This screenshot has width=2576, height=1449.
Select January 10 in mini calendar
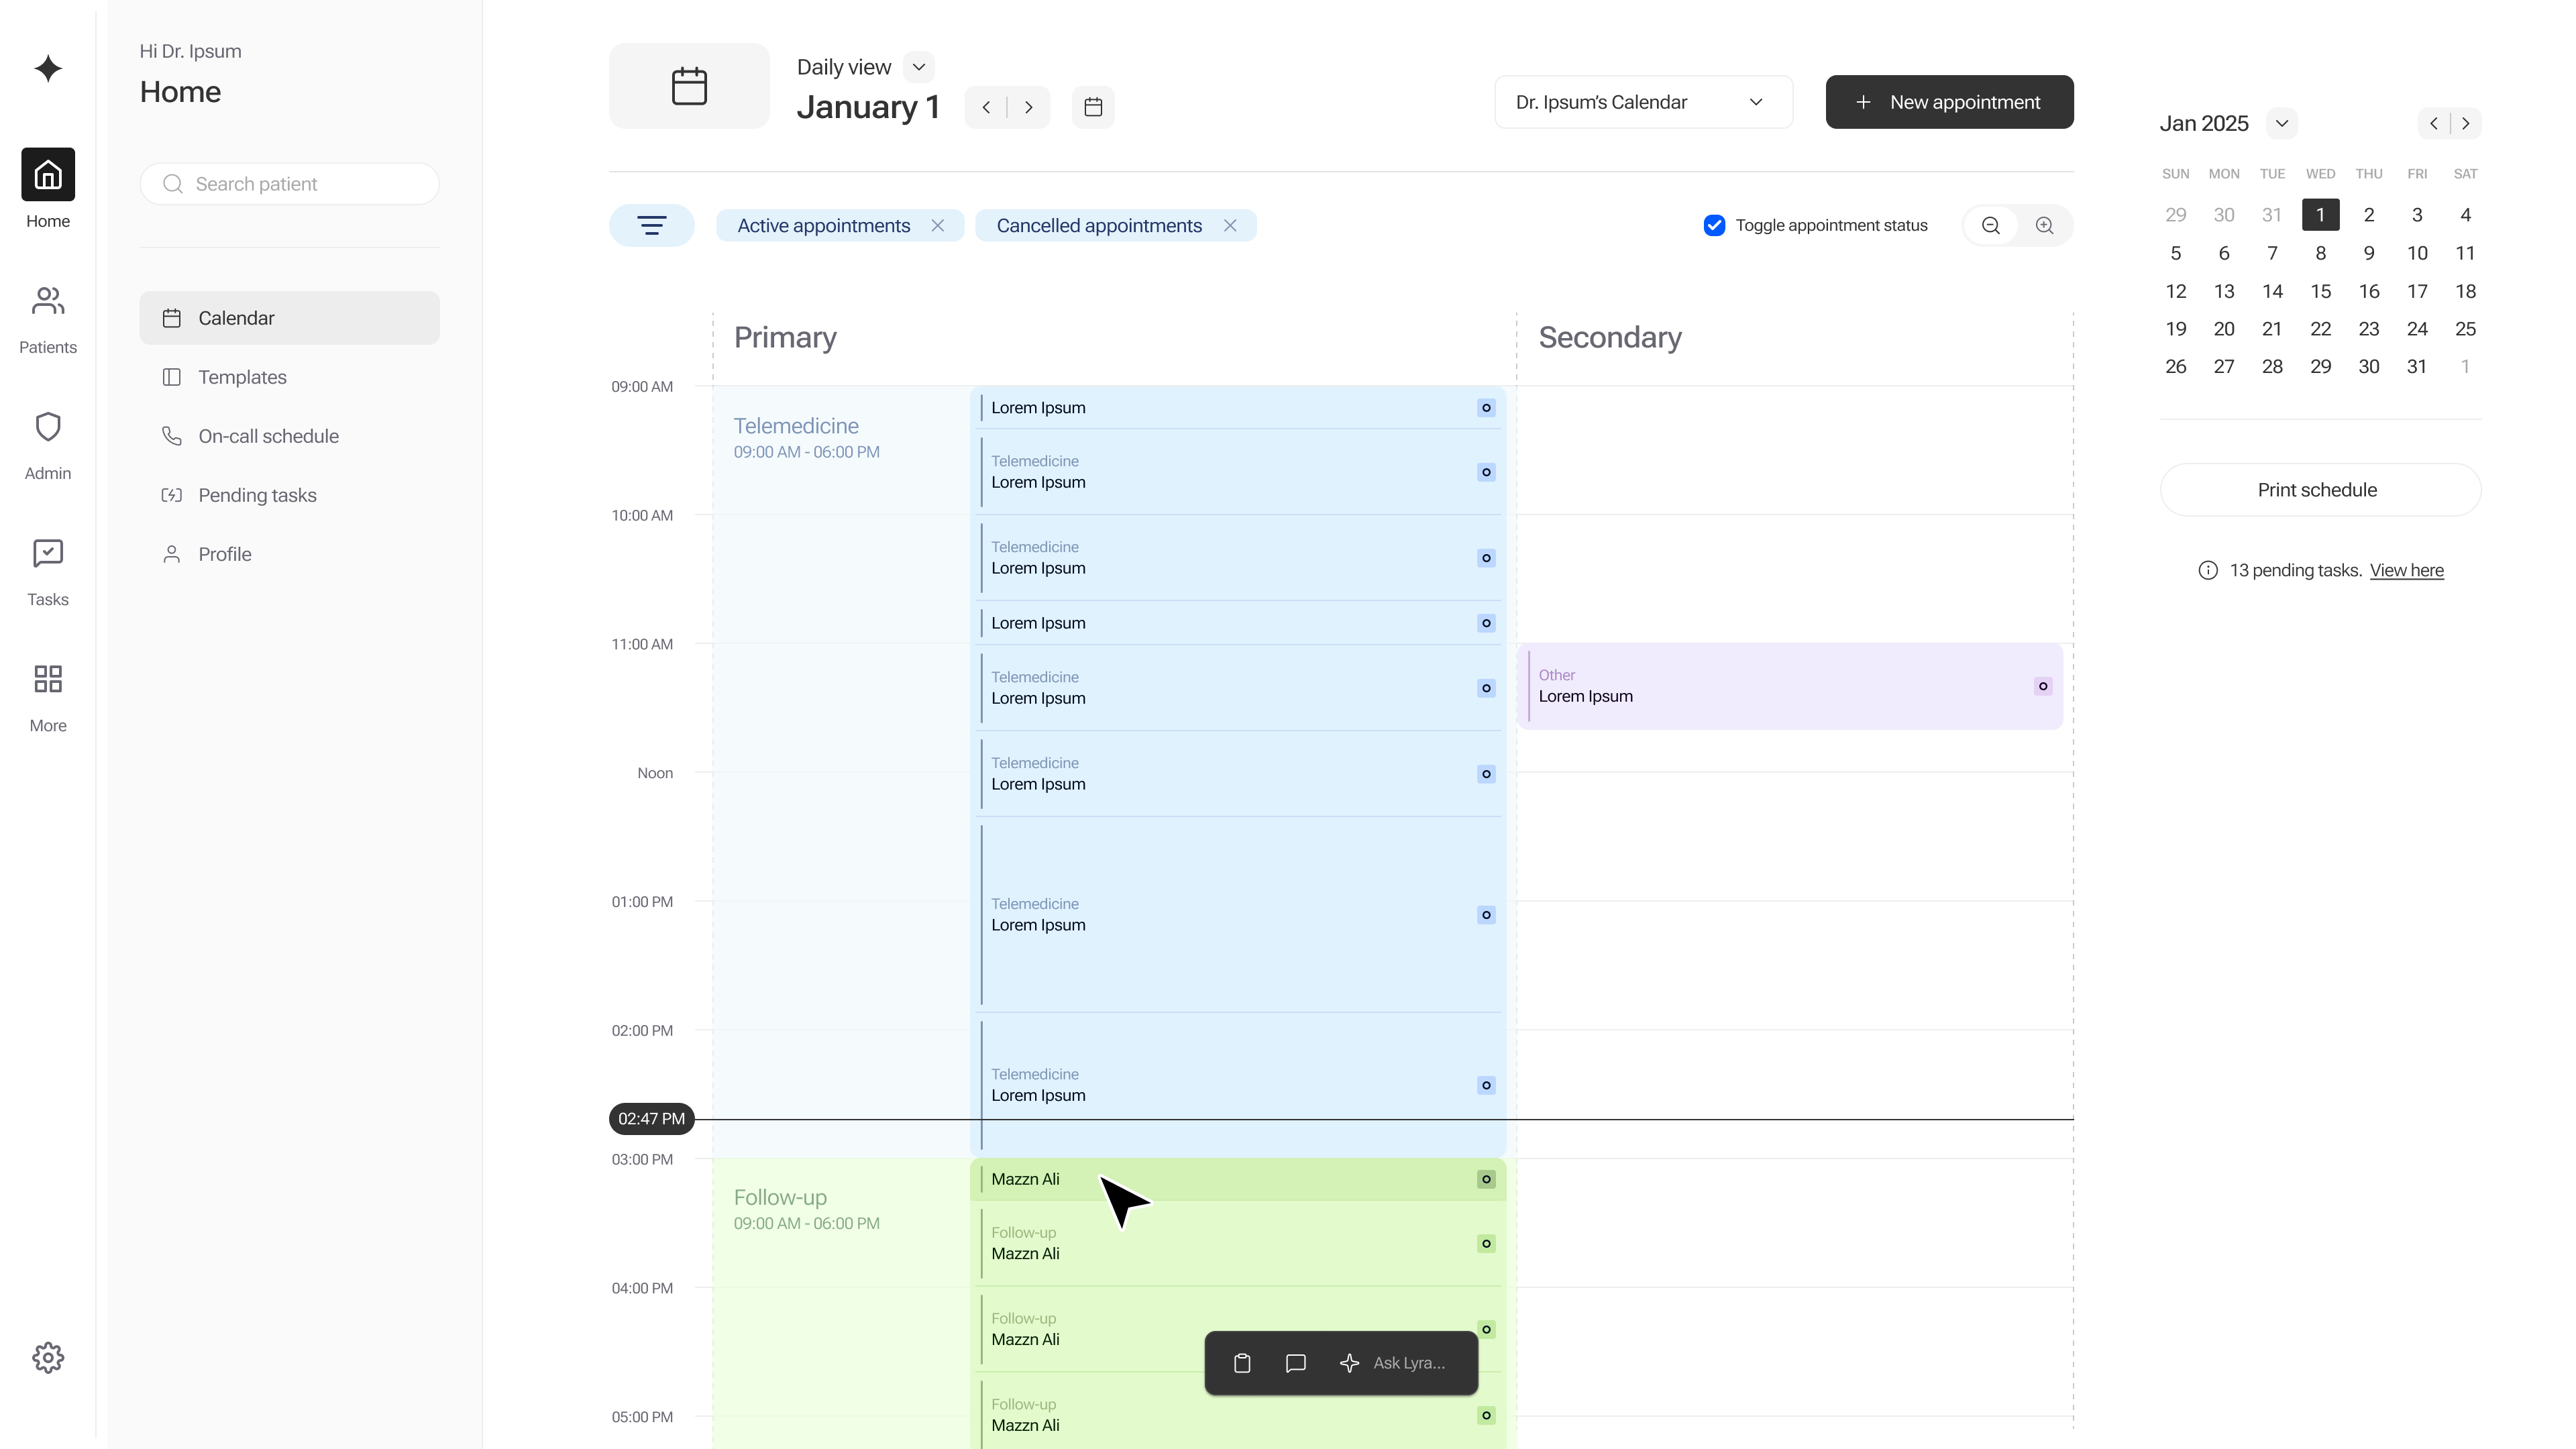pyautogui.click(x=2417, y=253)
